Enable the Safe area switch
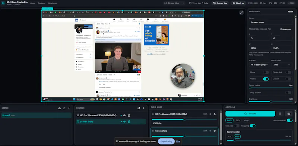 tap(237, 126)
